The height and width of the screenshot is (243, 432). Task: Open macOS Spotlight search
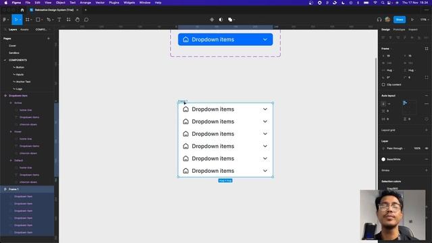pos(383,3)
